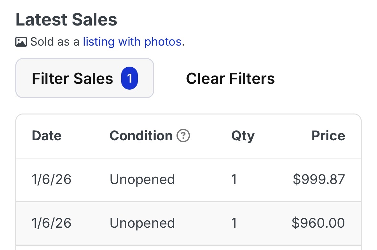Screen dimensions: 377x250
Task: Click the photo icon beside 'Sold as a'
Action: [x=21, y=42]
